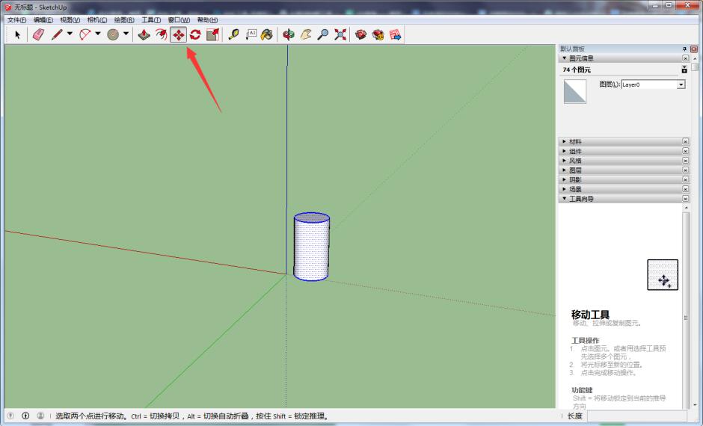
Task: Pick the Eraser tool
Action: point(38,34)
